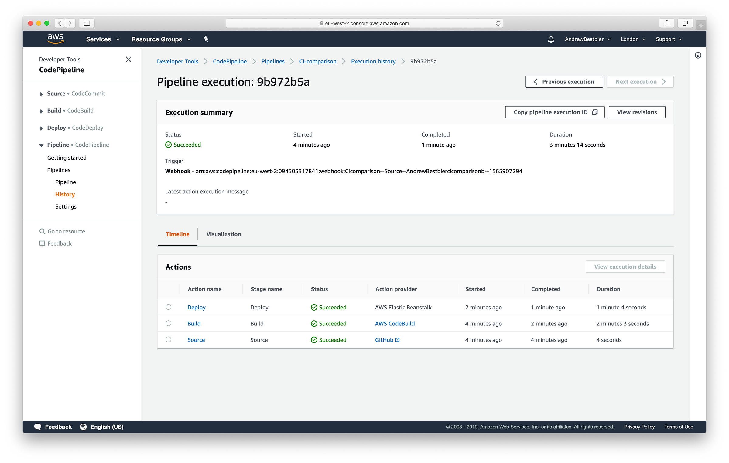This screenshot has height=463, width=729.
Task: Open the Source action link
Action: pos(196,340)
